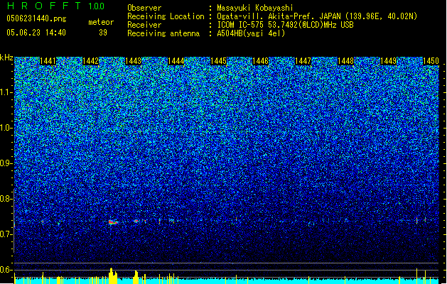
Task: Click the "Receiver" field label
Action: tap(144, 25)
